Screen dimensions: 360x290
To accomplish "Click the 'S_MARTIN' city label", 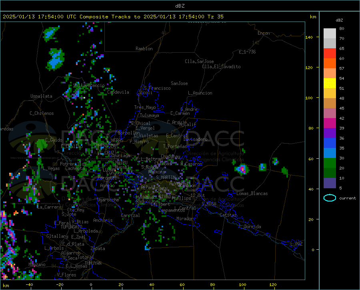I will point(166,178).
